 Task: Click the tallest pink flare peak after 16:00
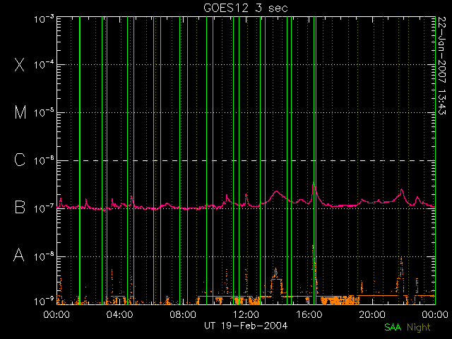pos(314,182)
